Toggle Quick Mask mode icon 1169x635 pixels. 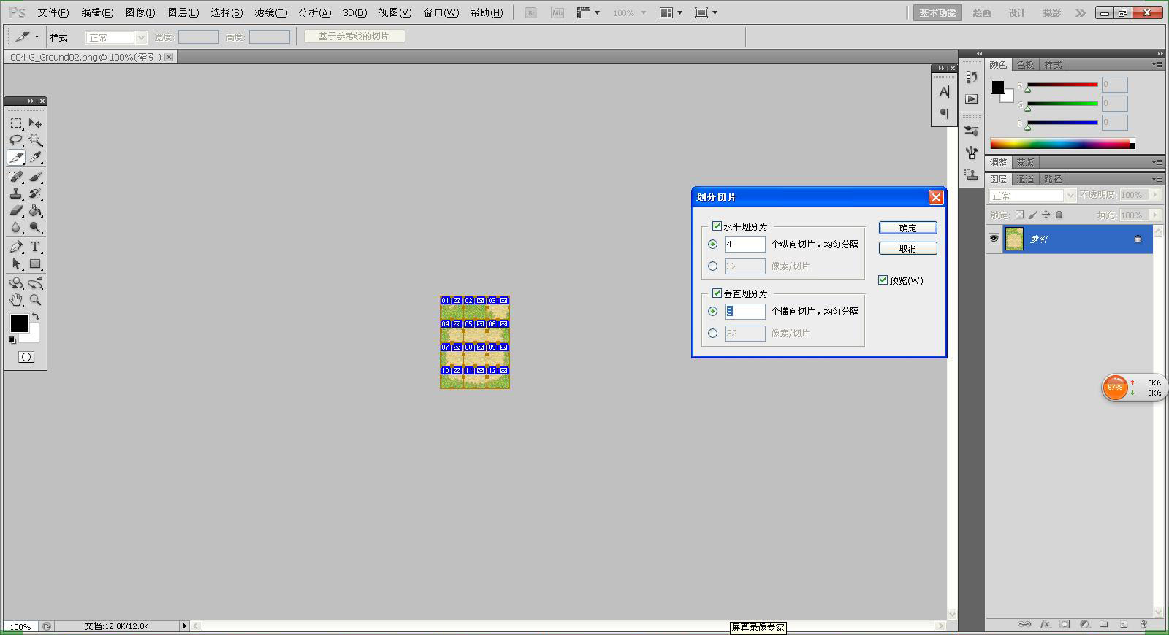click(x=26, y=357)
